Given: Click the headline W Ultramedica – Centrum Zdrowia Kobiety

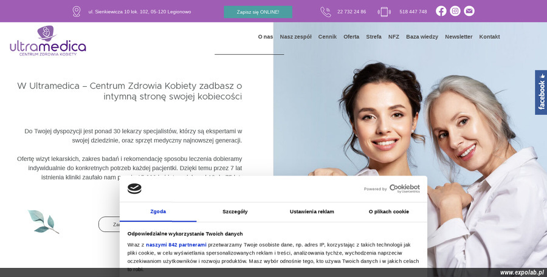Looking at the screenshot, I should (129, 91).
